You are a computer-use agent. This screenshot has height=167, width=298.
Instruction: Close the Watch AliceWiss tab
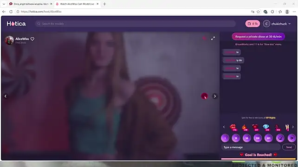pyautogui.click(x=97, y=4)
